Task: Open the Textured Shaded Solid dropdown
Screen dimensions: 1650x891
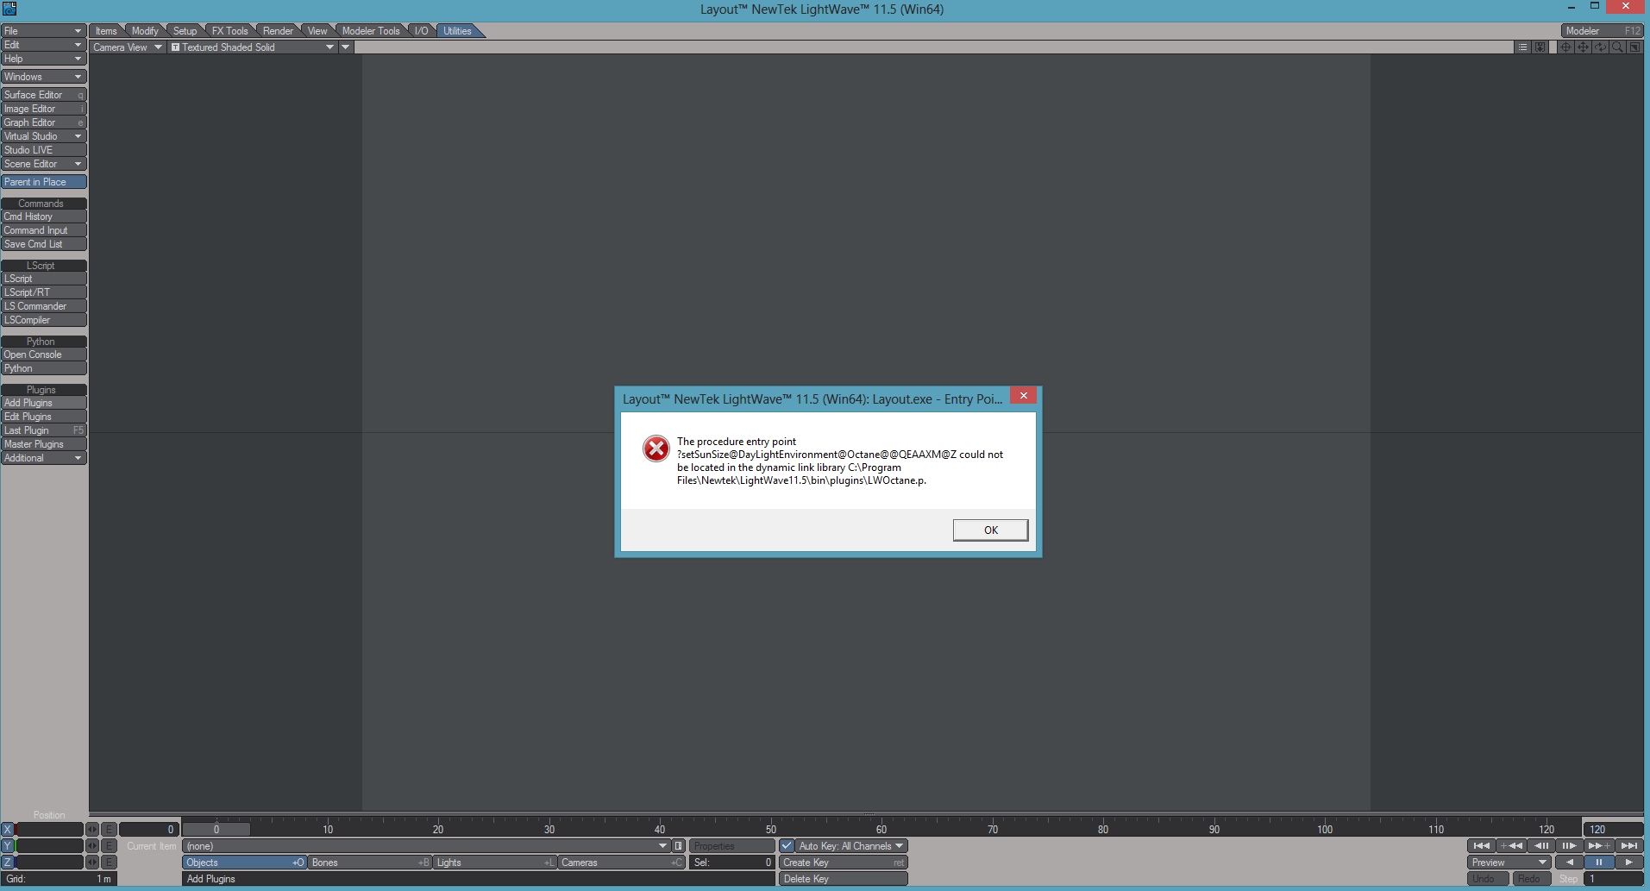Action: 253,47
